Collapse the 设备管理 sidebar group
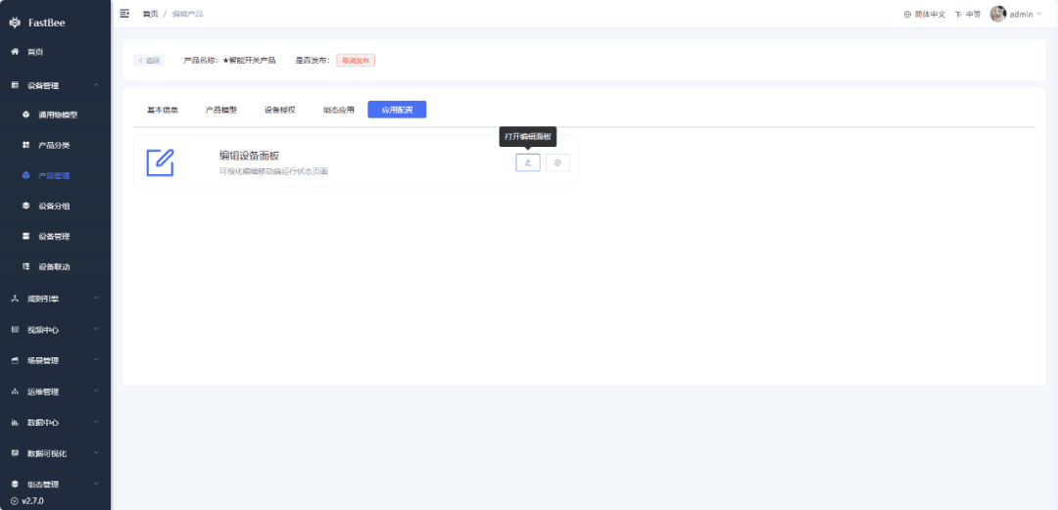The height and width of the screenshot is (510, 1058). point(55,85)
